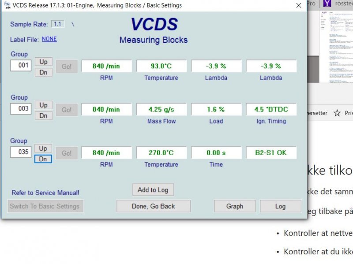The height and width of the screenshot is (264, 353).
Task: Select the Group 003 number field
Action: click(x=21, y=109)
